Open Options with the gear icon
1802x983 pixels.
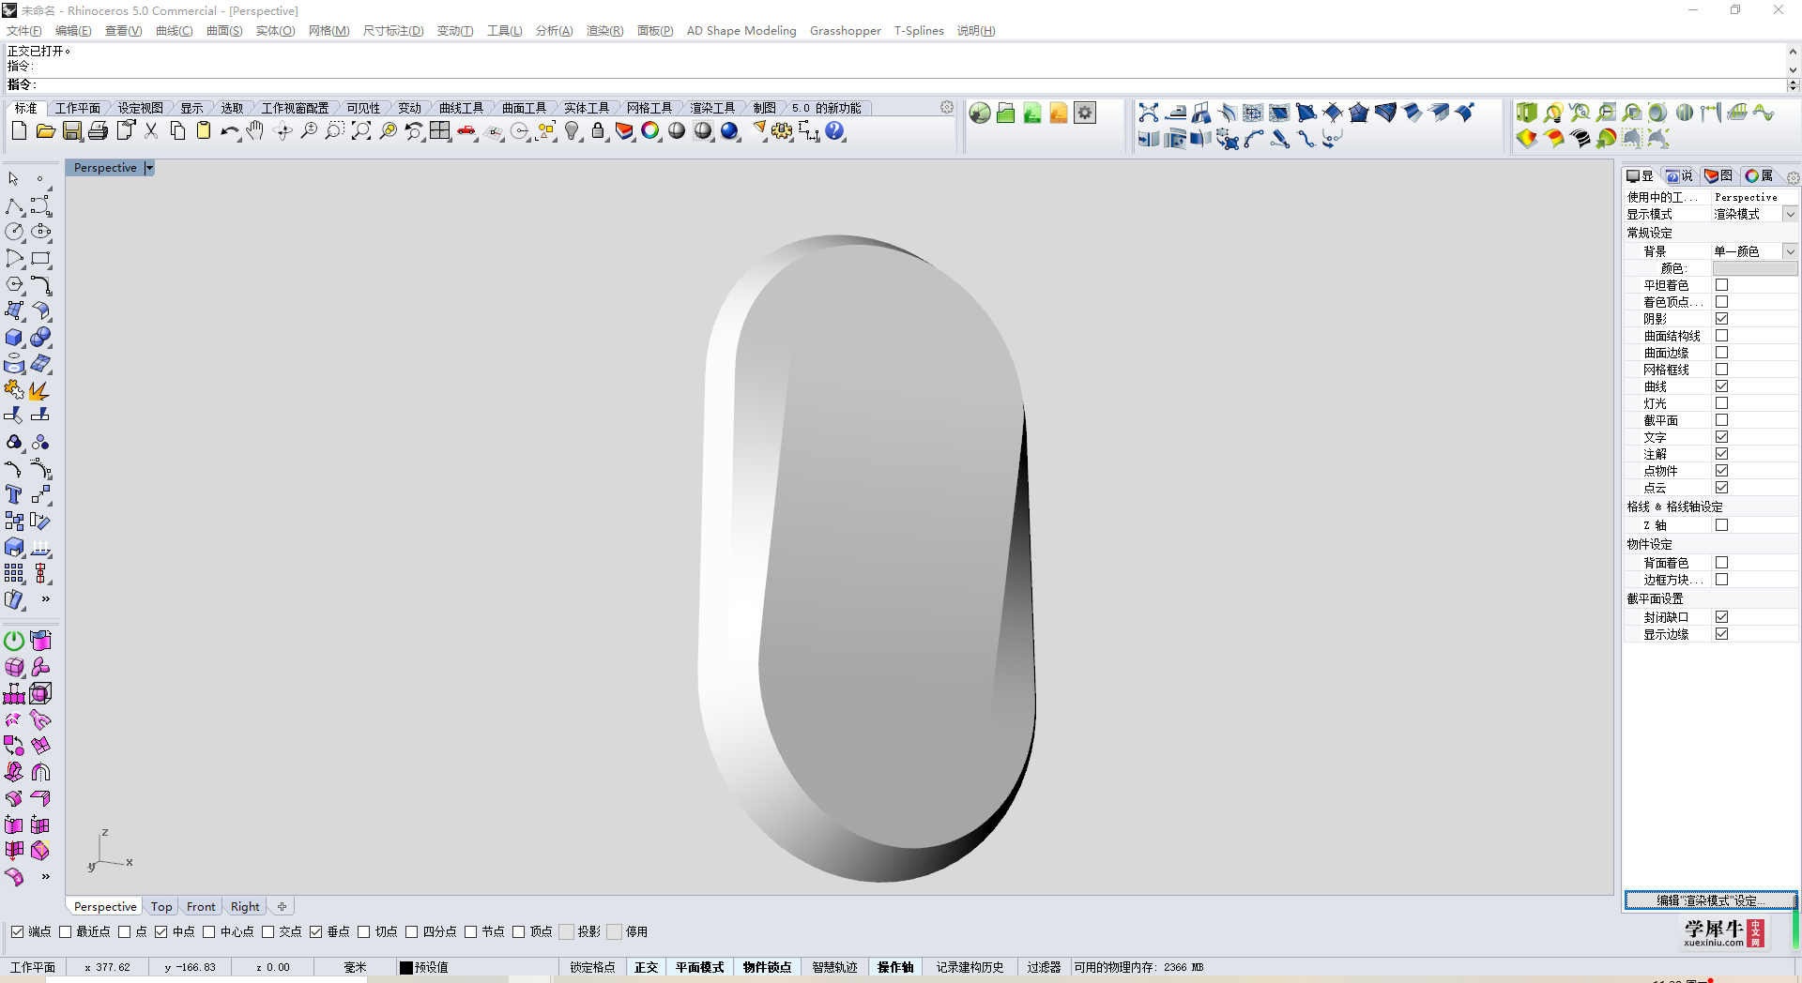coord(782,131)
